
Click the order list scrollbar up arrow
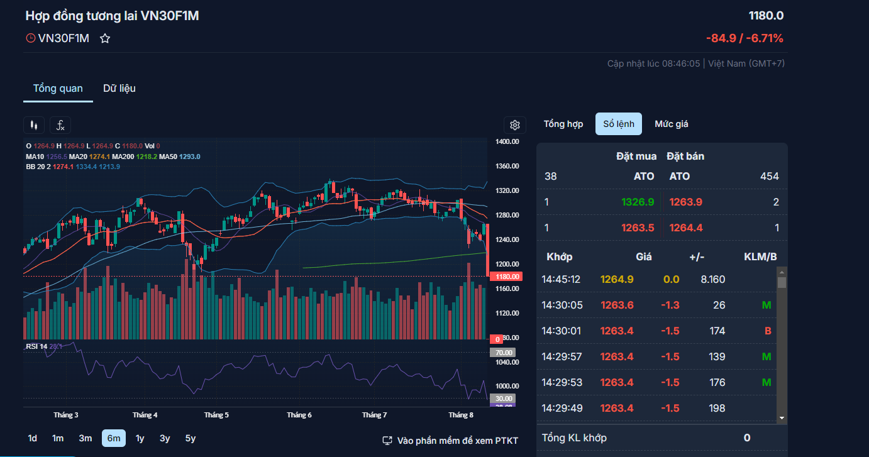782,272
